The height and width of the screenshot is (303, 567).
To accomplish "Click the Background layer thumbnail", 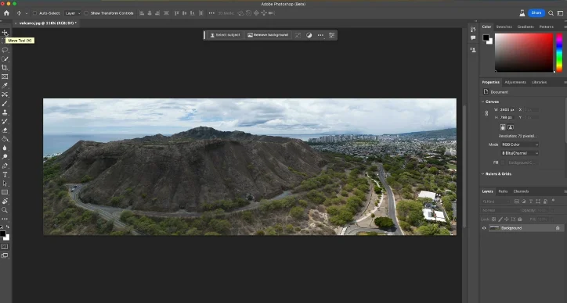I will tap(494, 228).
